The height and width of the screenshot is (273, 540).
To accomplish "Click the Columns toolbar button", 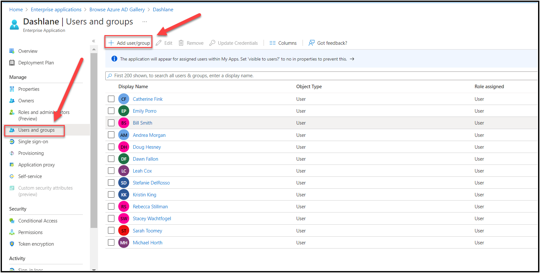I will pyautogui.click(x=283, y=43).
